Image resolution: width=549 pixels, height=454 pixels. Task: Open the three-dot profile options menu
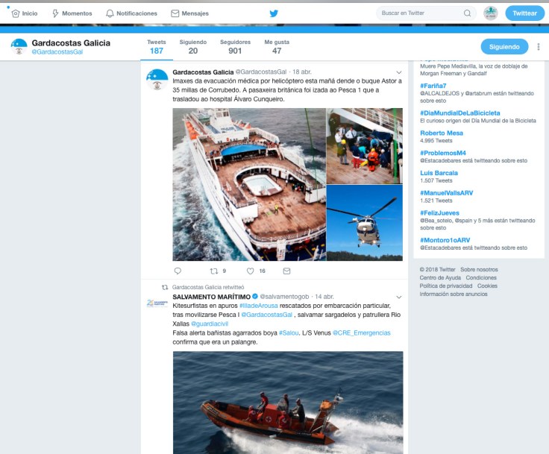[538, 47]
